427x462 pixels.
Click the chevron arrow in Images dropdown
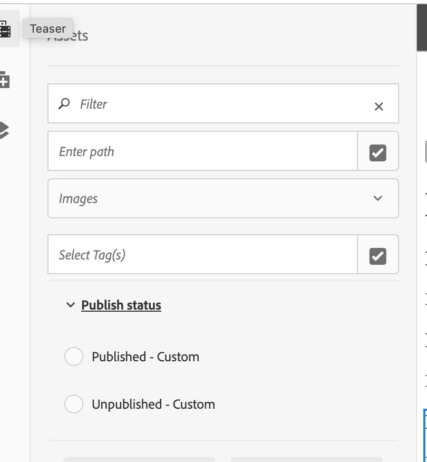pyautogui.click(x=378, y=198)
